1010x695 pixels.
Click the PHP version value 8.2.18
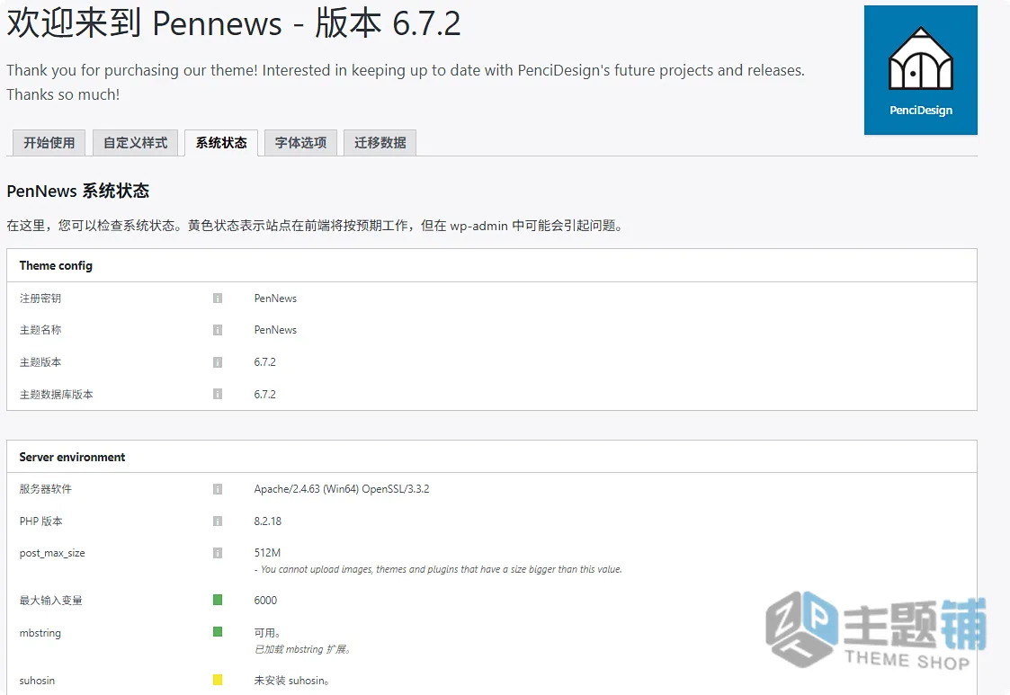pyautogui.click(x=267, y=521)
